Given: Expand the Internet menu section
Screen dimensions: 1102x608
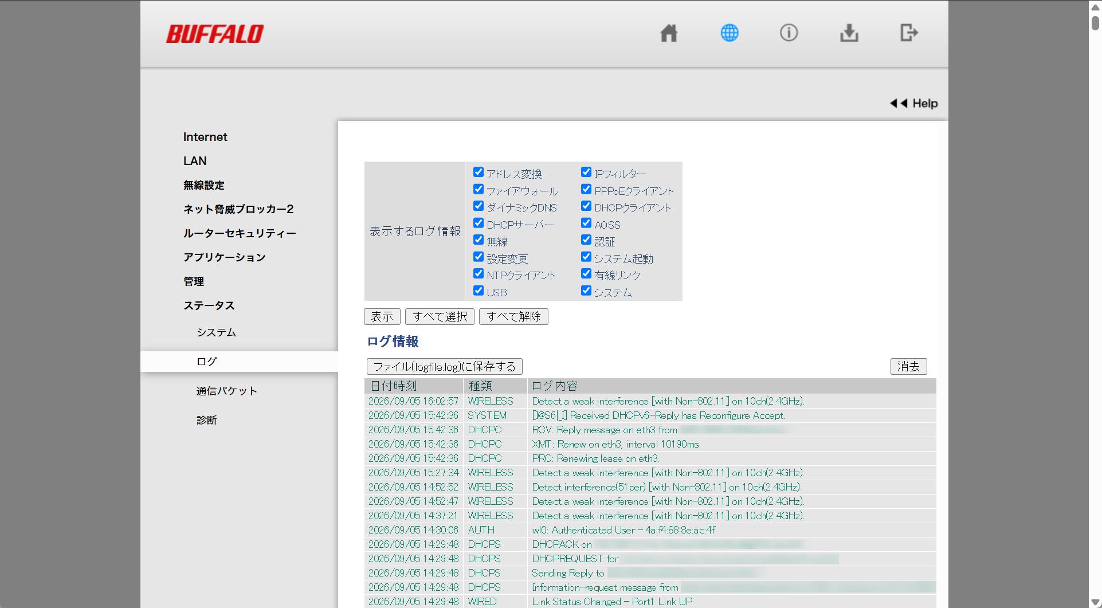Looking at the screenshot, I should click(205, 137).
